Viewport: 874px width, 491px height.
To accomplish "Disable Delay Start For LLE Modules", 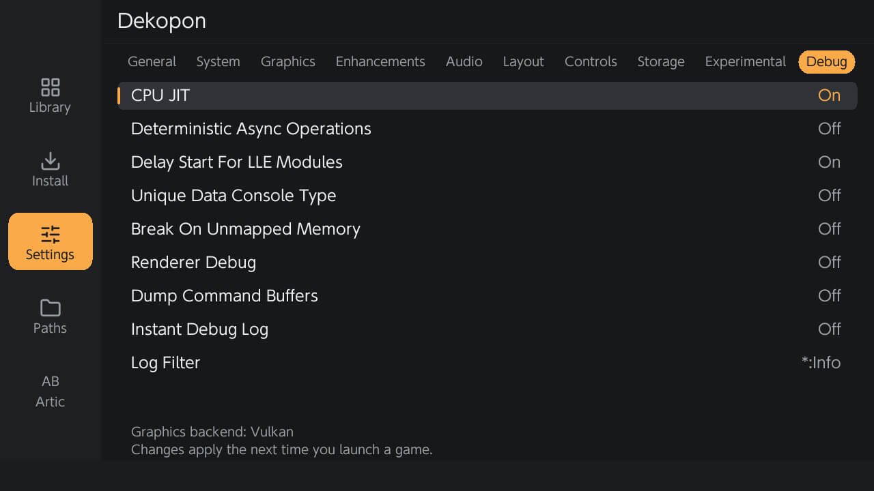I will coord(488,162).
